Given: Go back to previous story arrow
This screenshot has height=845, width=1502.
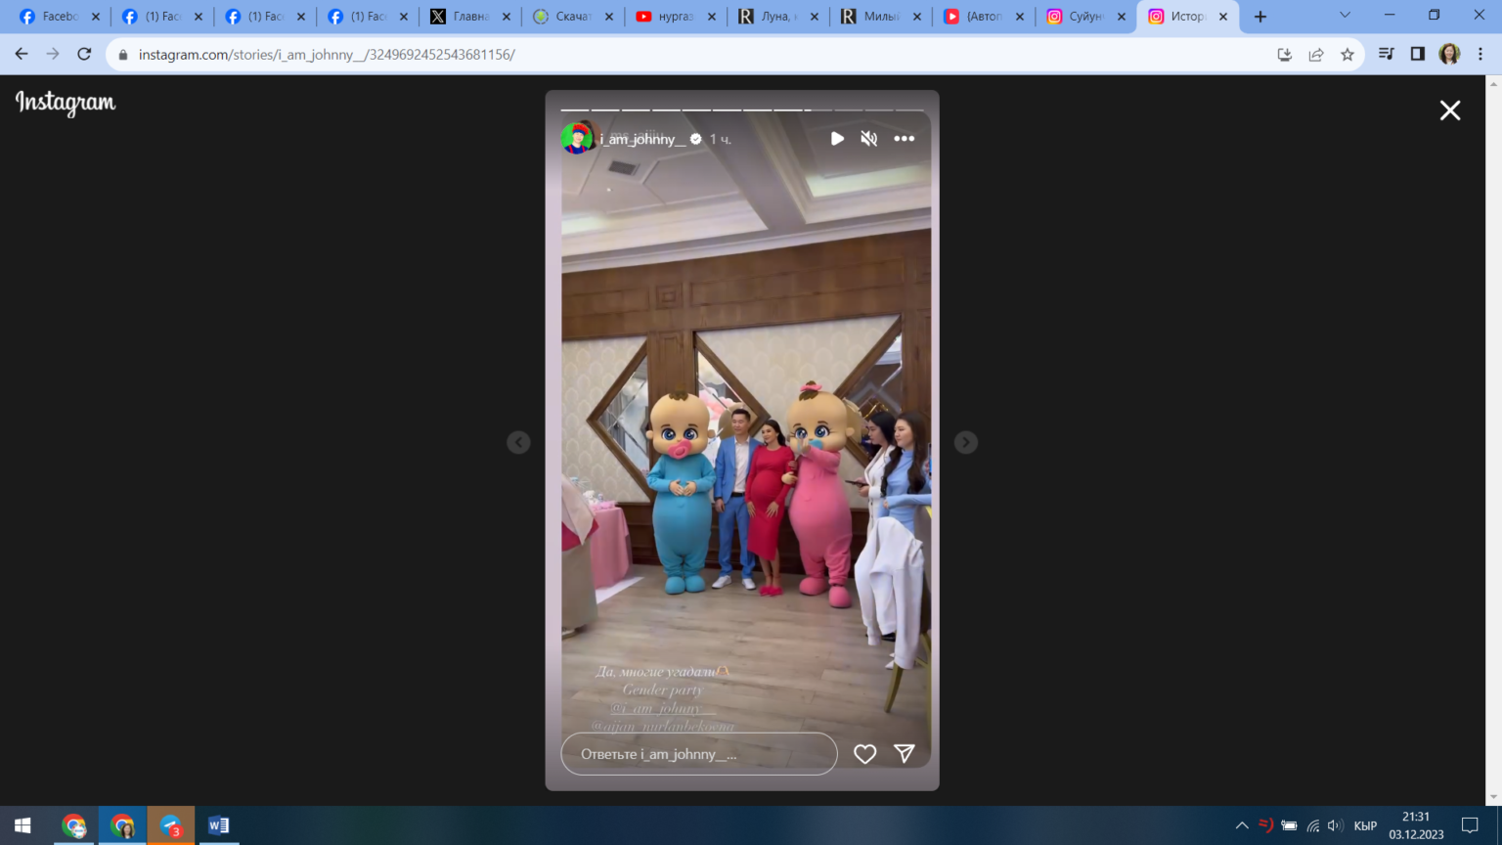Looking at the screenshot, I should (x=518, y=442).
